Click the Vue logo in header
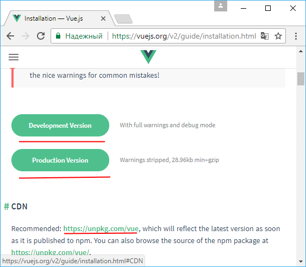 (x=148, y=57)
